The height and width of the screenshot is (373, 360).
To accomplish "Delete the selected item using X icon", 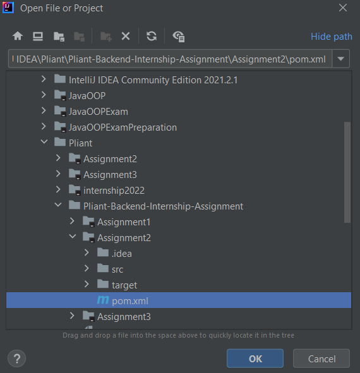I will [x=126, y=37].
